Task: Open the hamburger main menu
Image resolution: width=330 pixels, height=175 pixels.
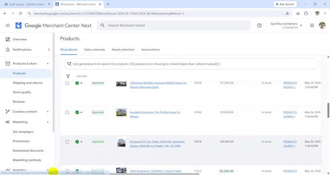Action: click(8, 26)
